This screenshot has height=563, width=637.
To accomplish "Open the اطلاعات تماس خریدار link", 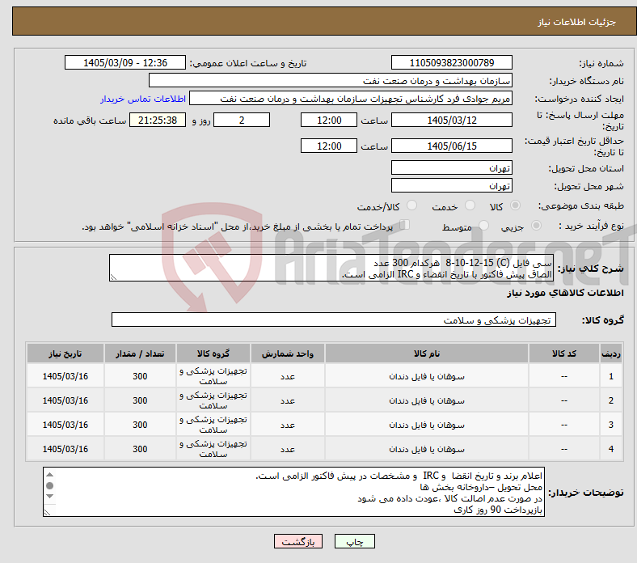I will pos(143,99).
